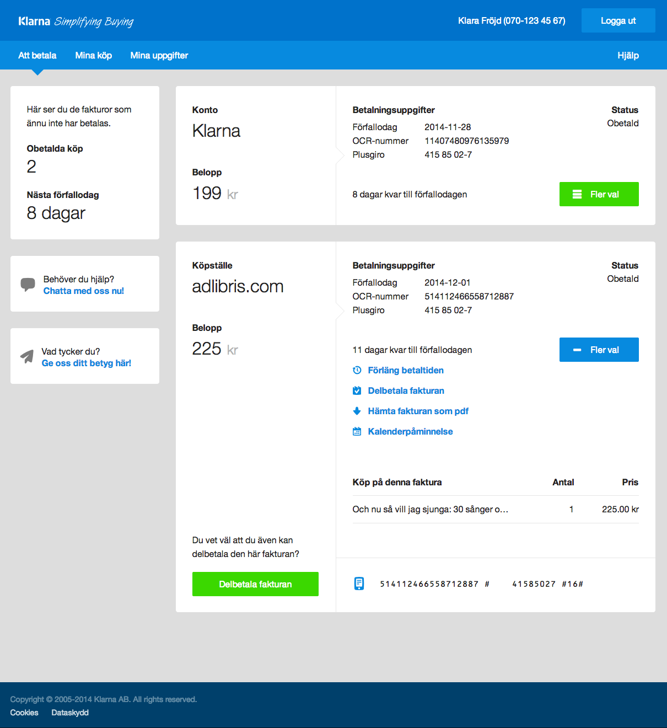667x728 pixels.
Task: Select OCR-nummer 514112466558712887 in Betalningsuppgifter
Action: (469, 296)
